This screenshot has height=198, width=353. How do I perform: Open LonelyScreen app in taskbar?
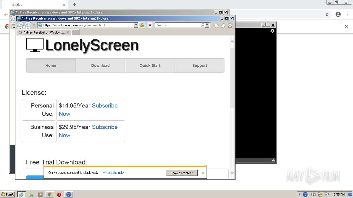(69, 194)
